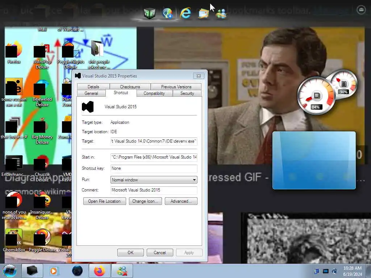This screenshot has width=371, height=278.
Task: Select the Endermanc... desktop icon
Action: click(x=14, y=166)
